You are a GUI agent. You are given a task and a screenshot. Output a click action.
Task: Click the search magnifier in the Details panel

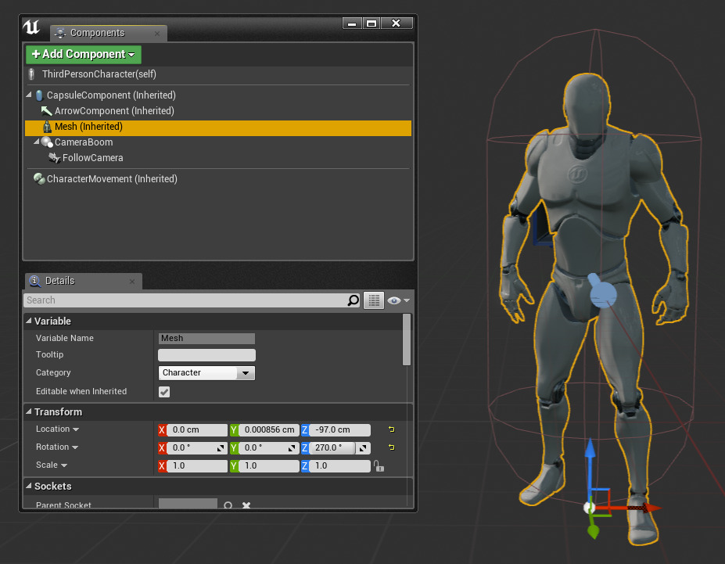(x=354, y=300)
